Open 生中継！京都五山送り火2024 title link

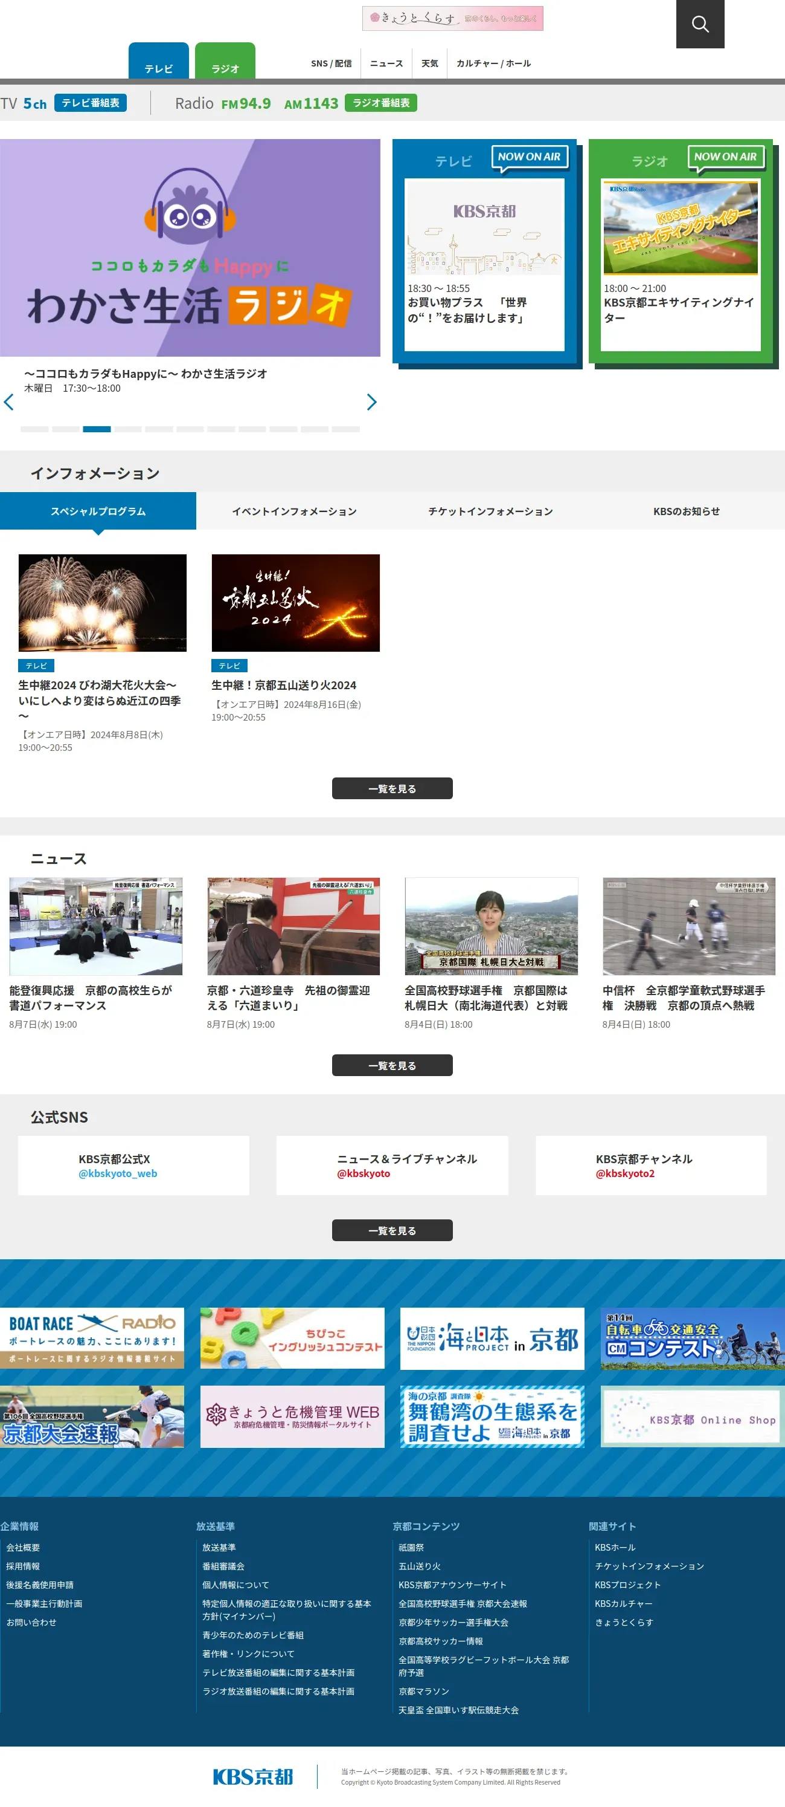tap(284, 686)
